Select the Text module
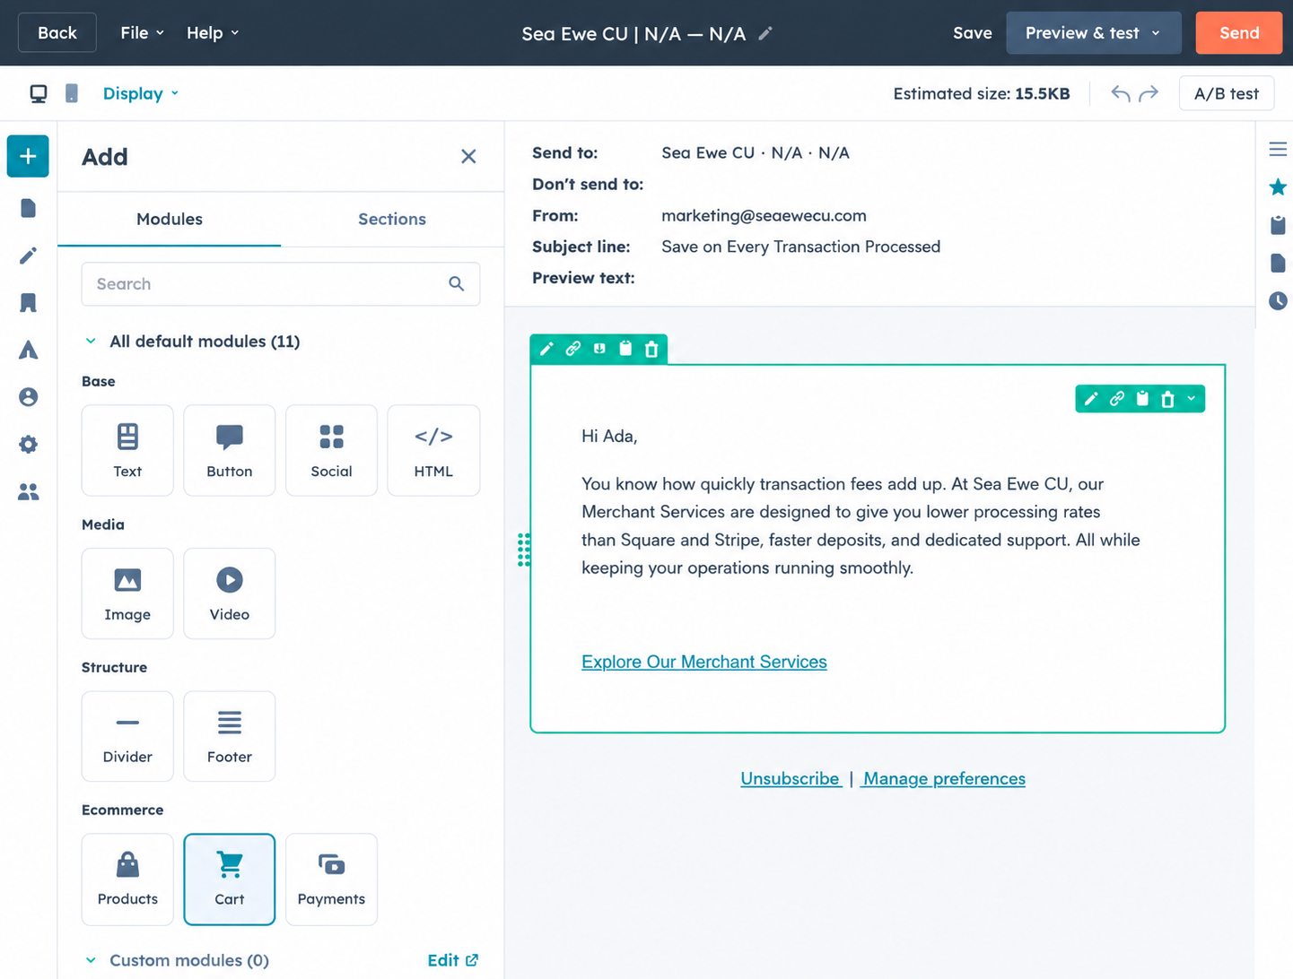1293x979 pixels. [x=127, y=450]
